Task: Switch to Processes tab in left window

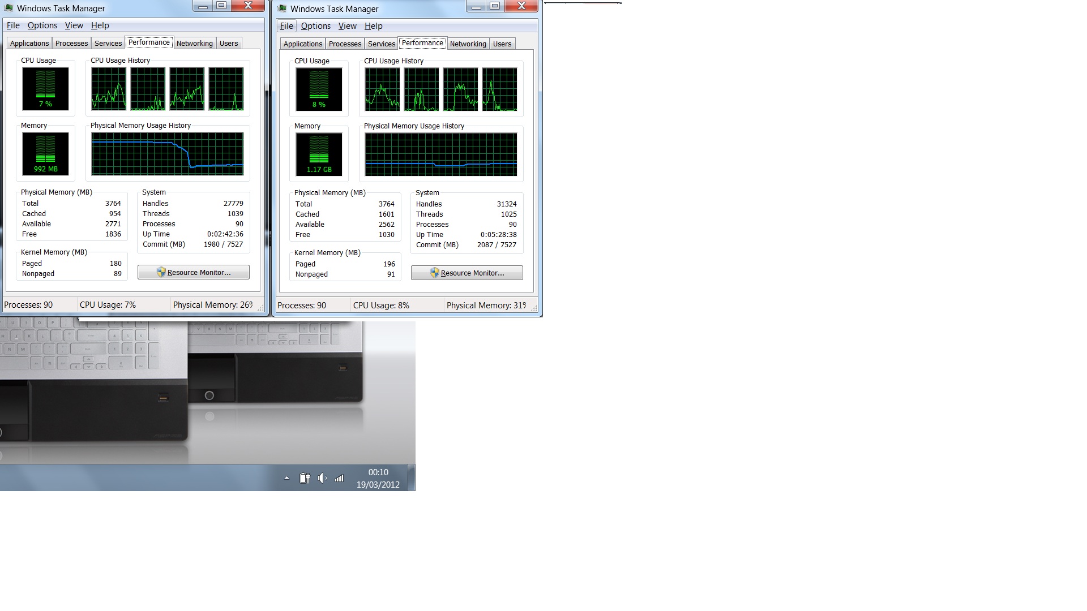Action: [71, 44]
